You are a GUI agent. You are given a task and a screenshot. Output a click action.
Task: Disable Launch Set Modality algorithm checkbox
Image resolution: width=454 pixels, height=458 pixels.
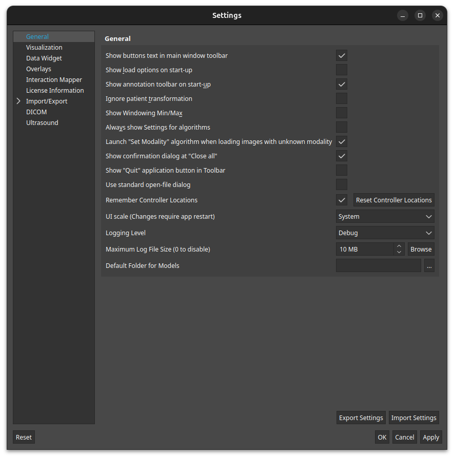point(341,141)
